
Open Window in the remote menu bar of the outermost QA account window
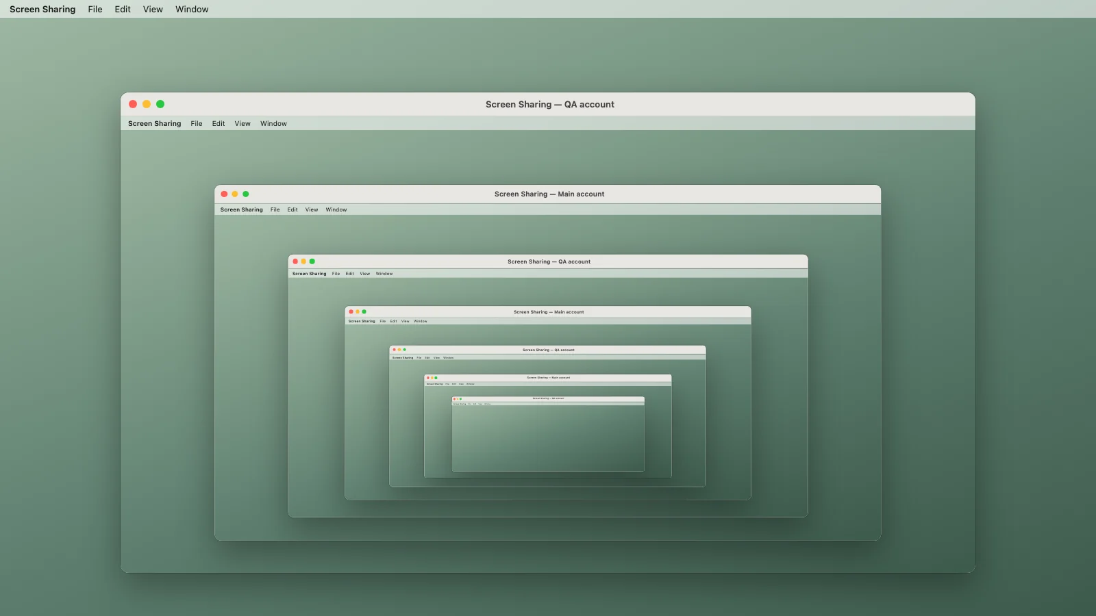(x=273, y=123)
